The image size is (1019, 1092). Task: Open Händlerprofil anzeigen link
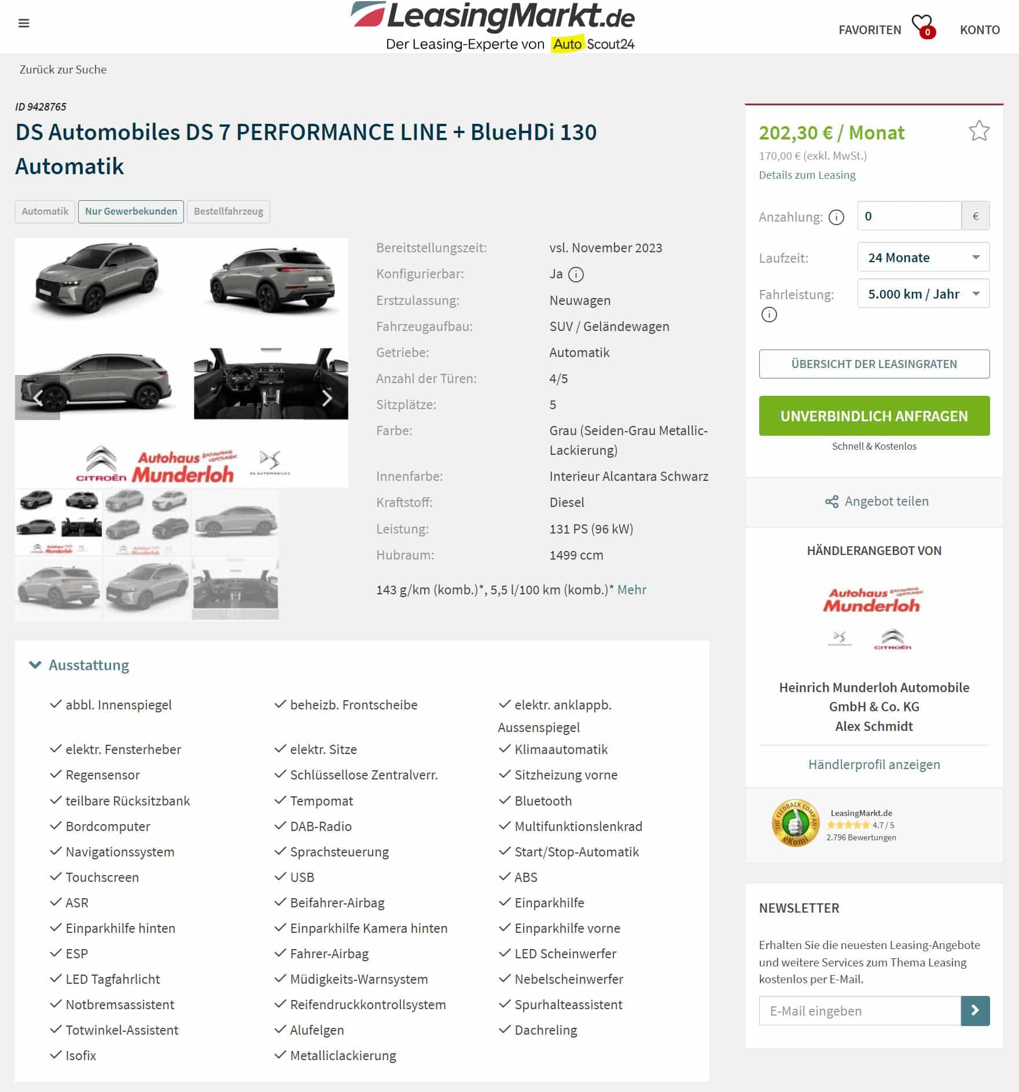(874, 764)
